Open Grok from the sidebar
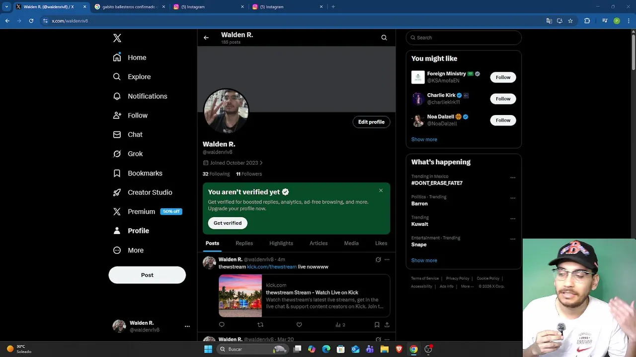Image resolution: width=636 pixels, height=357 pixels. tap(128, 154)
